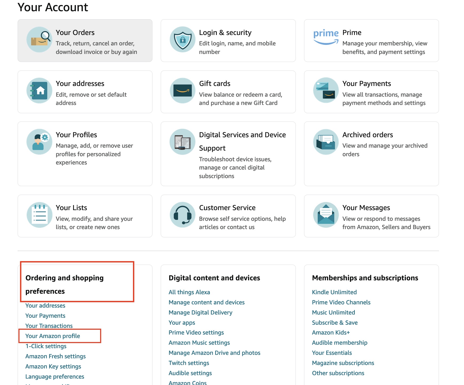Click the Gift cards icon
The image size is (464, 385).
pyautogui.click(x=183, y=91)
